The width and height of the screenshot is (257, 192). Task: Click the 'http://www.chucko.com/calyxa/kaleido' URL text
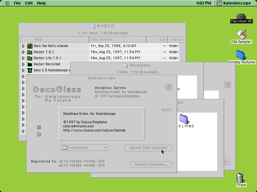pyautogui.click(x=94, y=130)
